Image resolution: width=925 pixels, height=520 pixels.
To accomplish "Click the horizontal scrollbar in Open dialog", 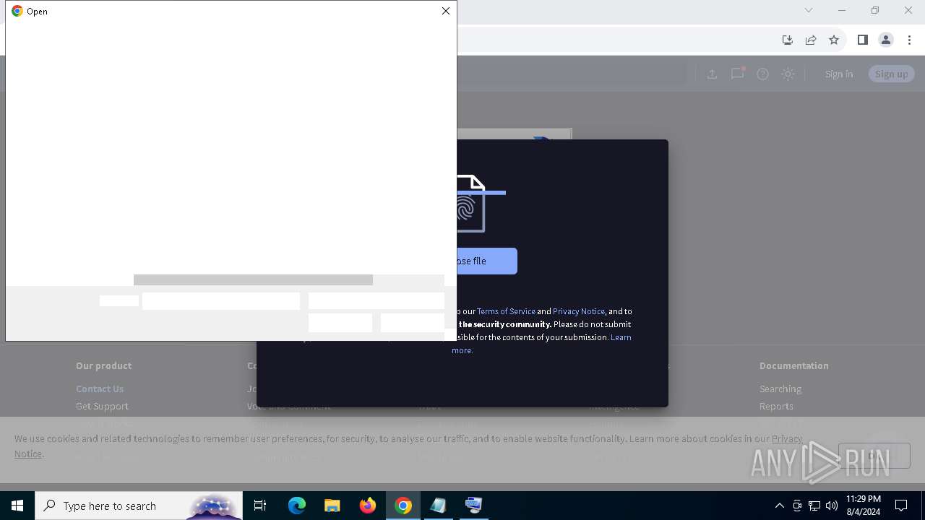I will click(x=253, y=279).
